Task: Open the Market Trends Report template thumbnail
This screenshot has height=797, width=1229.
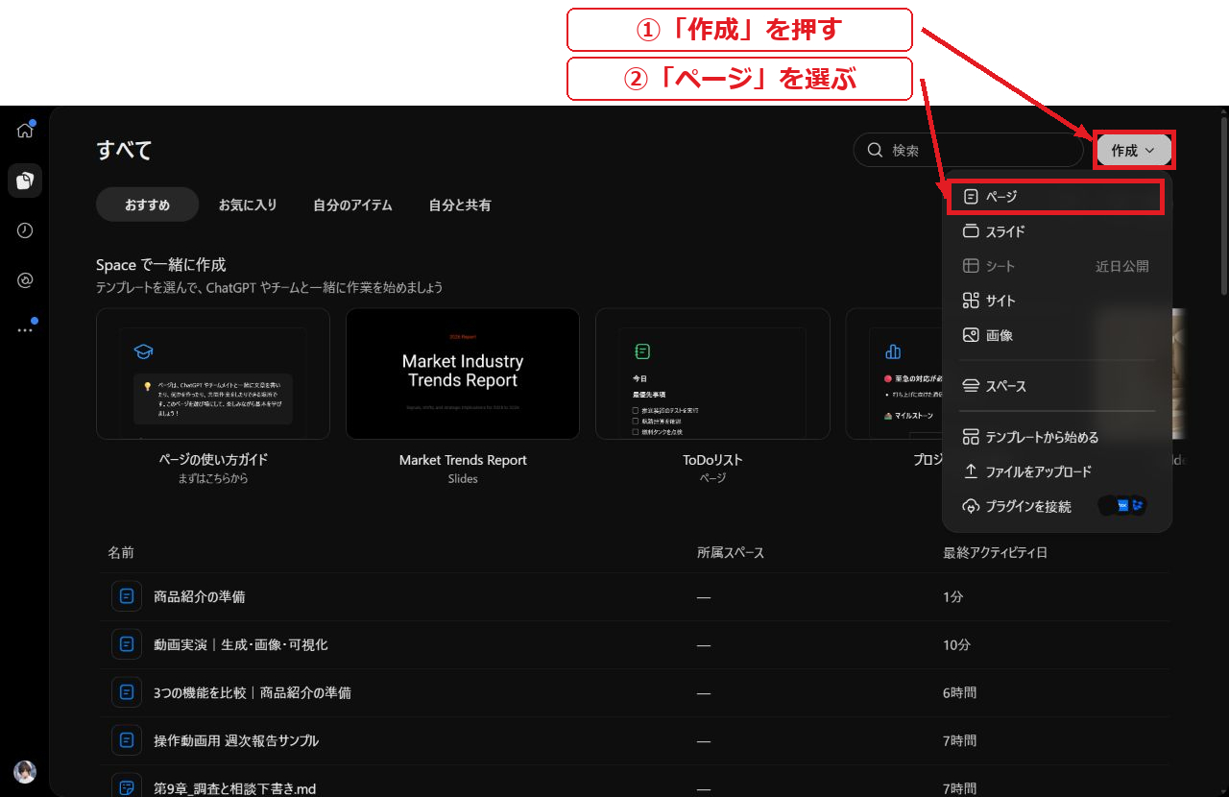Action: click(x=463, y=374)
